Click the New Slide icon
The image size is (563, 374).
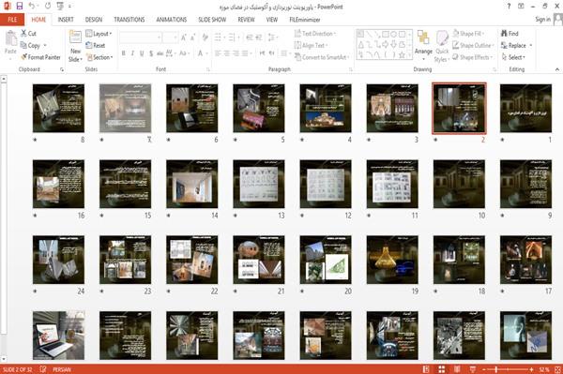(x=75, y=46)
